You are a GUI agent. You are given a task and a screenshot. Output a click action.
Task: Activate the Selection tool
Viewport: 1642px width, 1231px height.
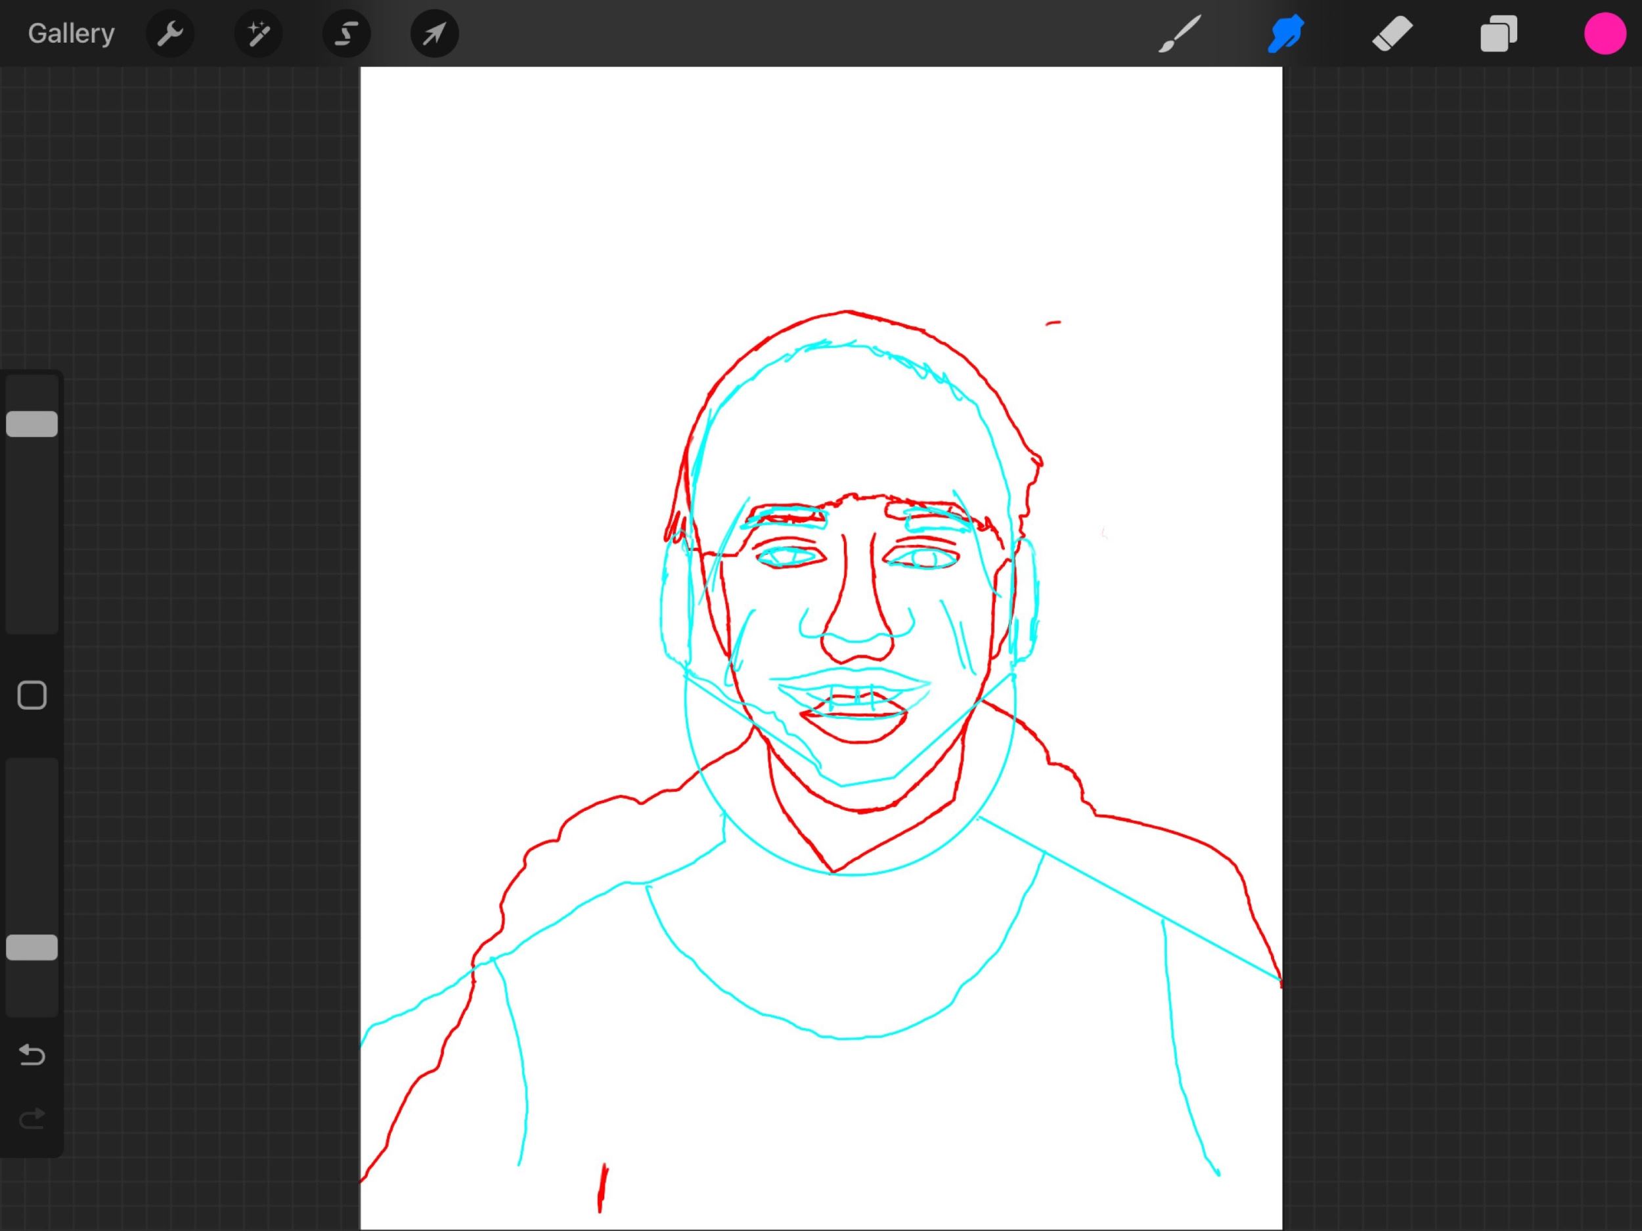tap(347, 33)
